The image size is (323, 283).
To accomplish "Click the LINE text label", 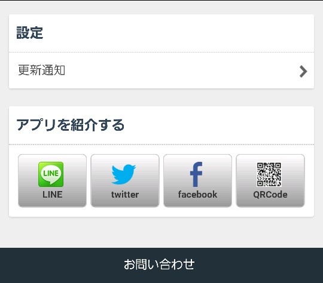I will (52, 195).
